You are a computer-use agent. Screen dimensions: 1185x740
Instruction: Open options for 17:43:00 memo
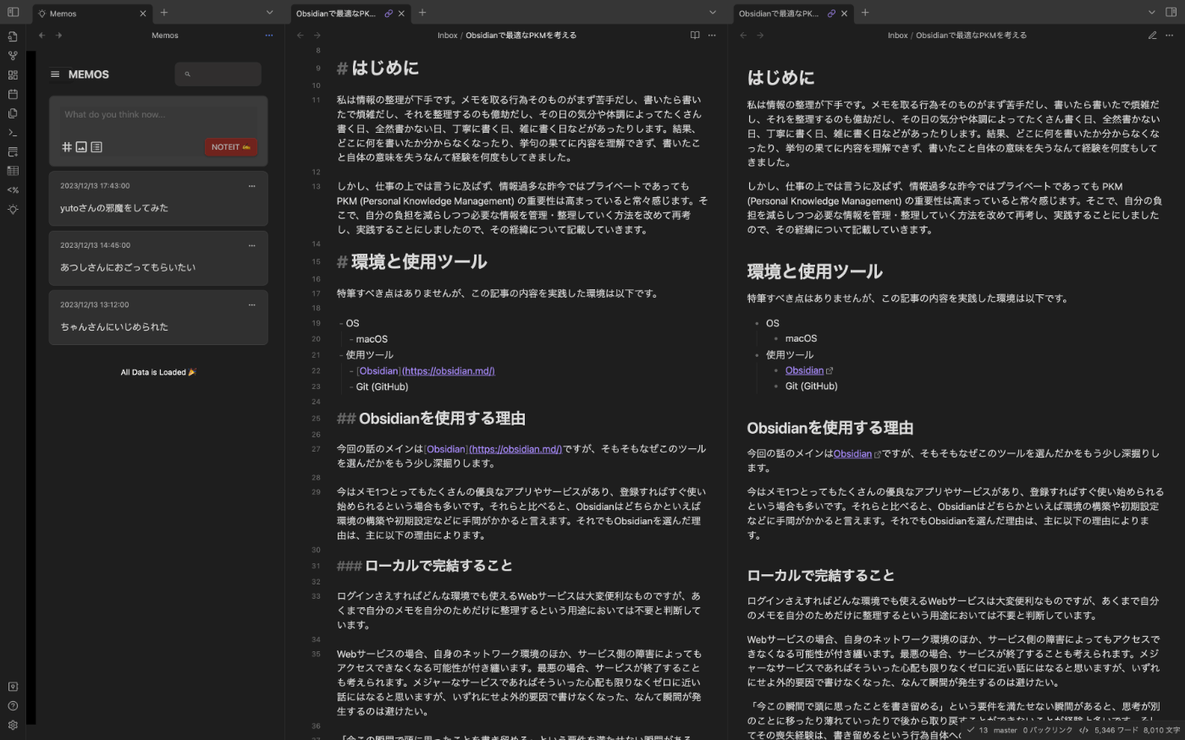tap(251, 186)
